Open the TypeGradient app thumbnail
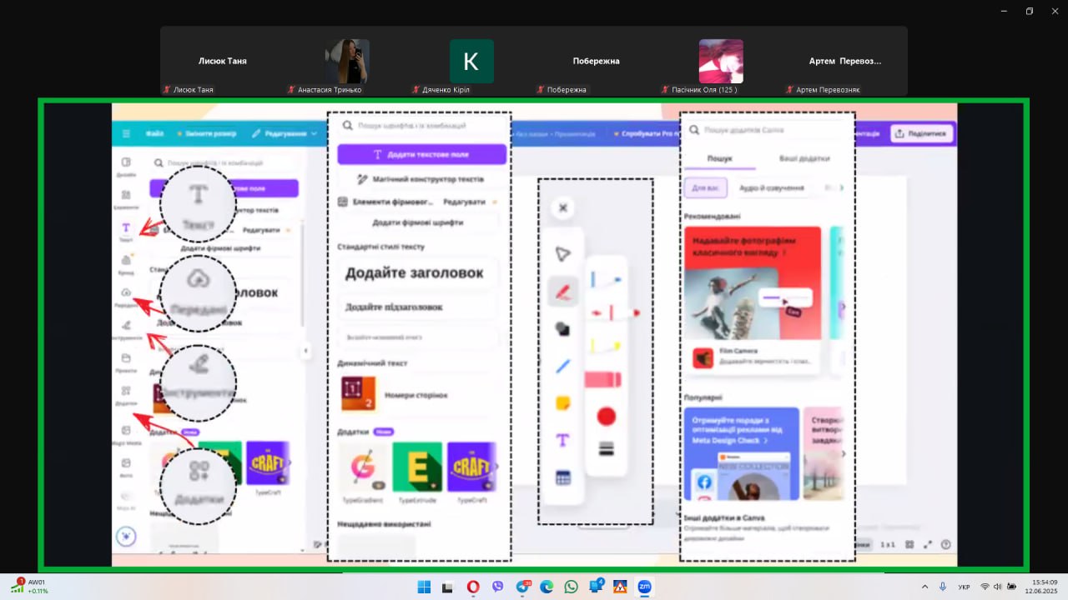This screenshot has height=600, width=1068. 363,468
